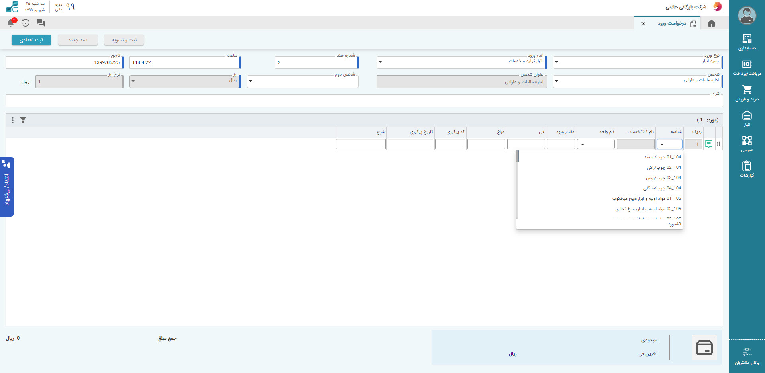The height and width of the screenshot is (373, 765).
Task: Open the عمومی (General) sidebar module
Action: 747,144
